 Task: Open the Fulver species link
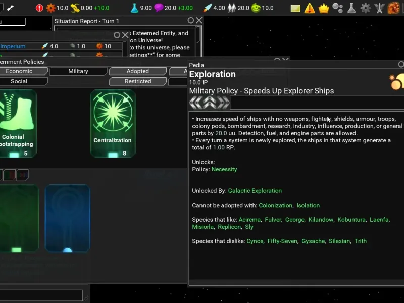pos(273,220)
